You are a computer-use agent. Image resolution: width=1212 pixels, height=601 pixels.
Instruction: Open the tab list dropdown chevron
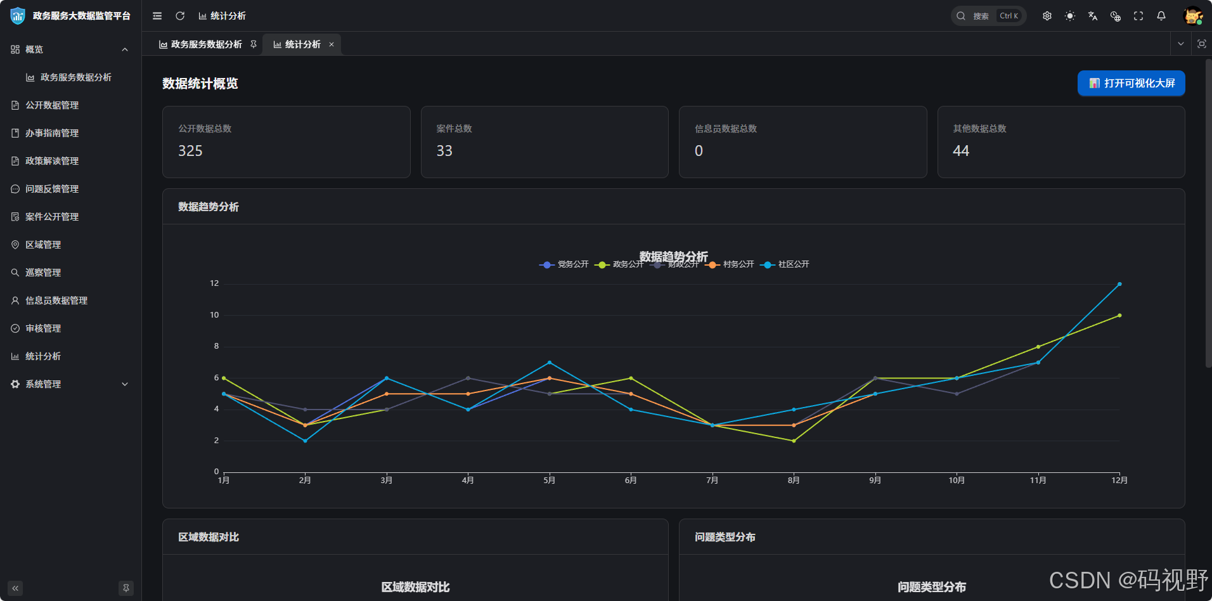coord(1180,44)
